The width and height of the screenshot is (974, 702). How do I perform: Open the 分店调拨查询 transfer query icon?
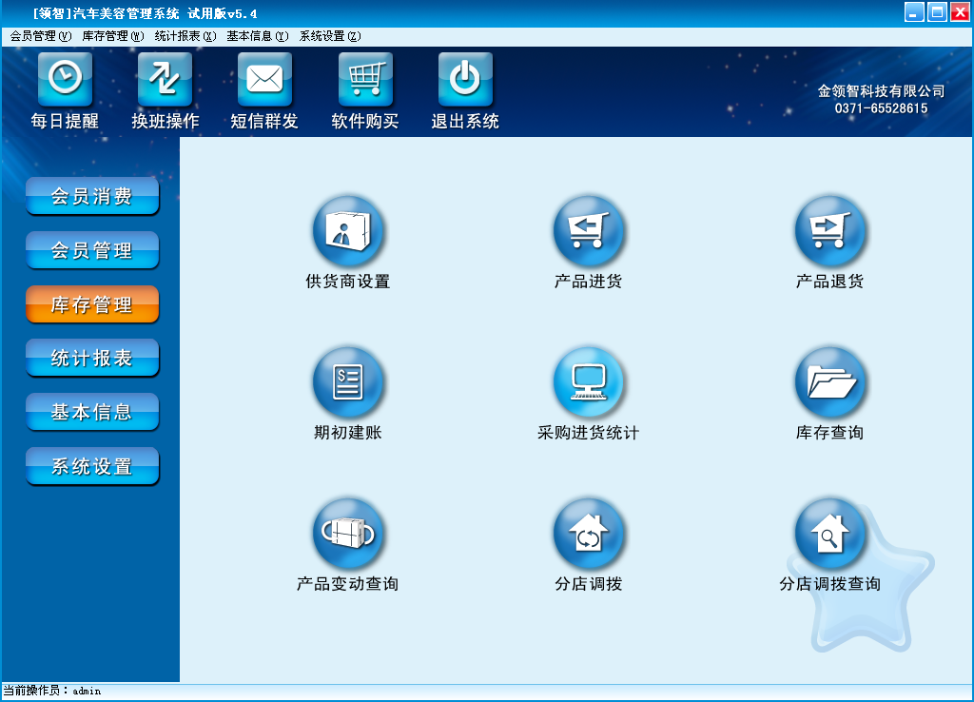(x=829, y=534)
